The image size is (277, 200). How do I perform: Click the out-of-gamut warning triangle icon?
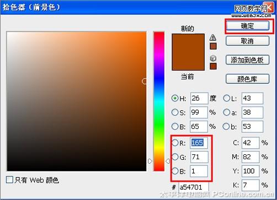(213, 37)
